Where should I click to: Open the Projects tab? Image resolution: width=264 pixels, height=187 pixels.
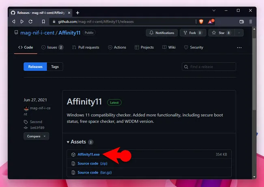tap(144, 47)
